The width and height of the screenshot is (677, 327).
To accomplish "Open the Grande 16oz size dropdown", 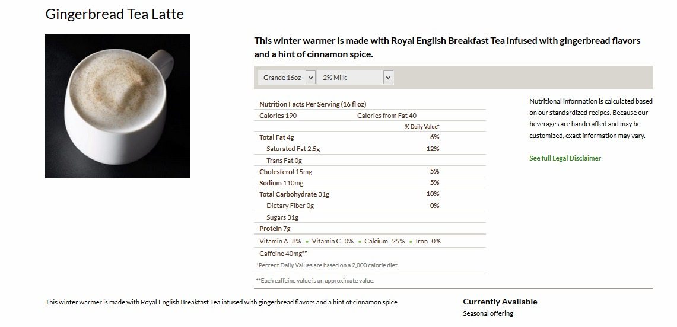I will point(287,78).
